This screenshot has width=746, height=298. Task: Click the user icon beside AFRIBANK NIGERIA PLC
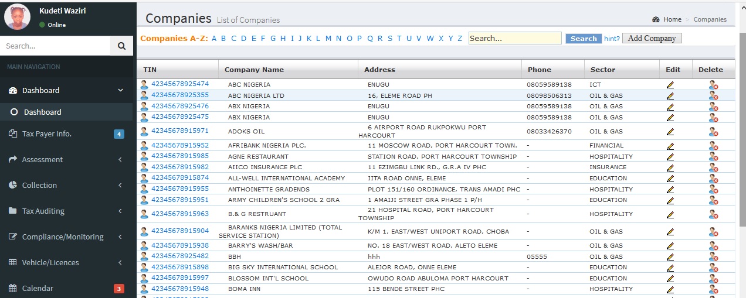(x=144, y=146)
